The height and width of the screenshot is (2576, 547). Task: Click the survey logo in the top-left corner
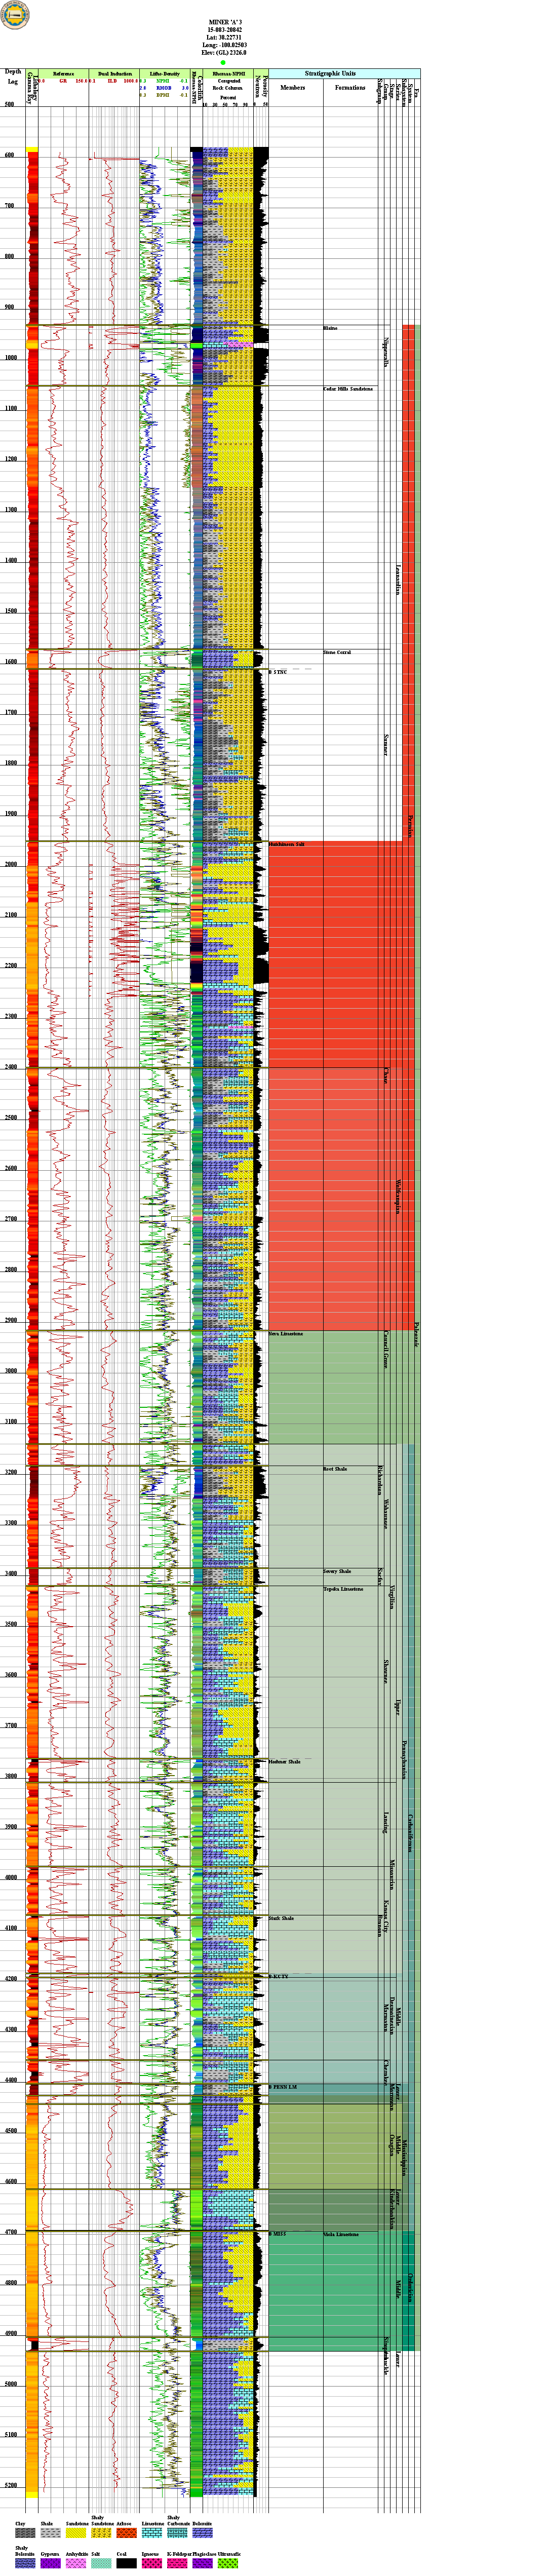coord(15,15)
